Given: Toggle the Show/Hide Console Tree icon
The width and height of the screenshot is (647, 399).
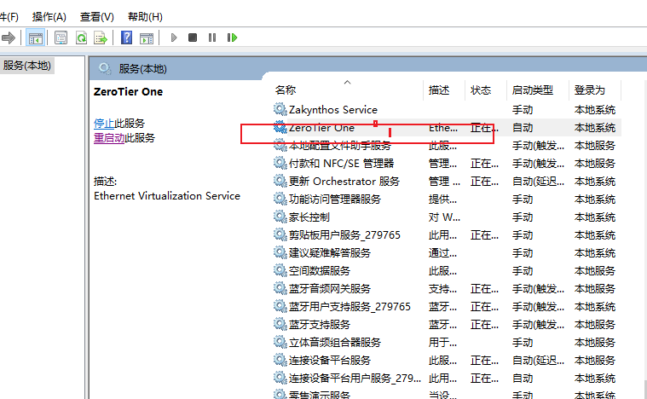Looking at the screenshot, I should point(36,38).
